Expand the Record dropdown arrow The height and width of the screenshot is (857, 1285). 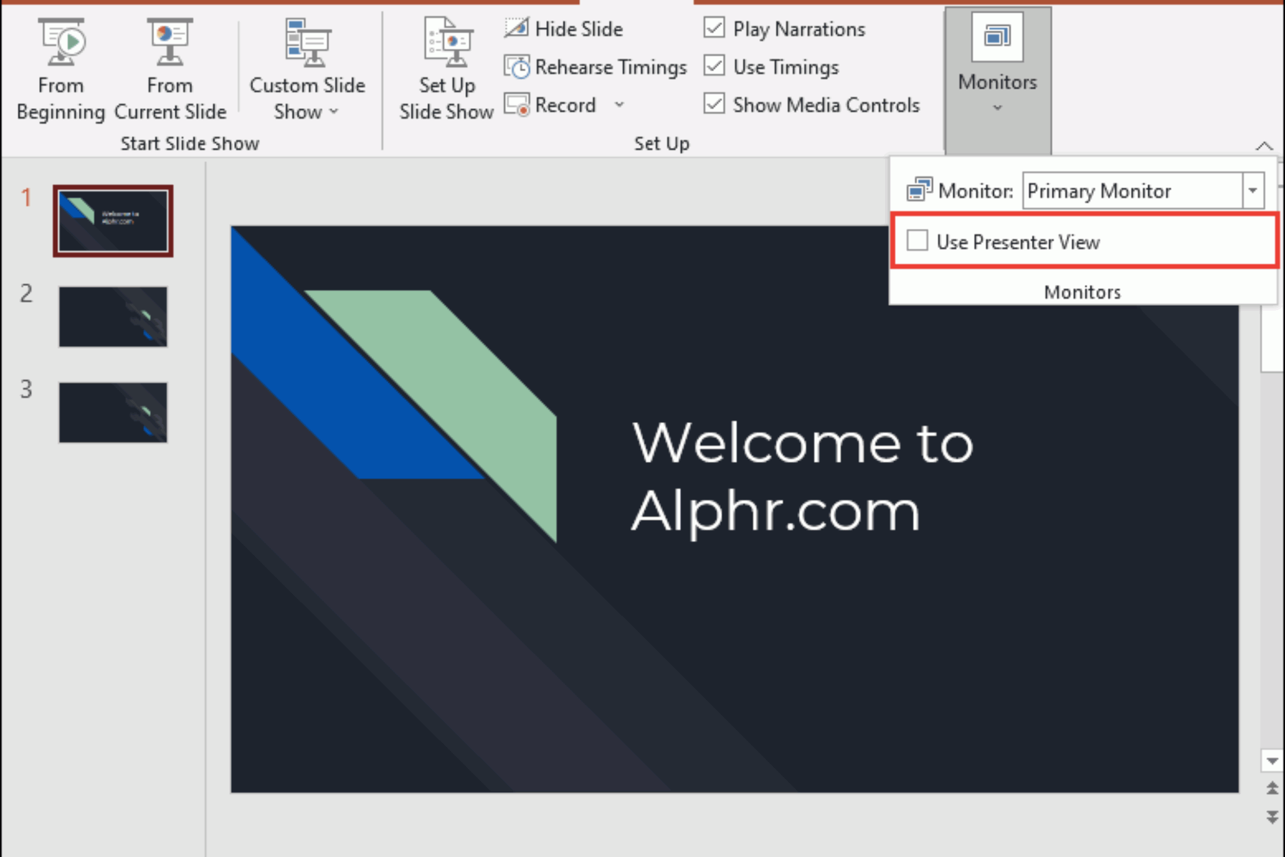(x=619, y=104)
